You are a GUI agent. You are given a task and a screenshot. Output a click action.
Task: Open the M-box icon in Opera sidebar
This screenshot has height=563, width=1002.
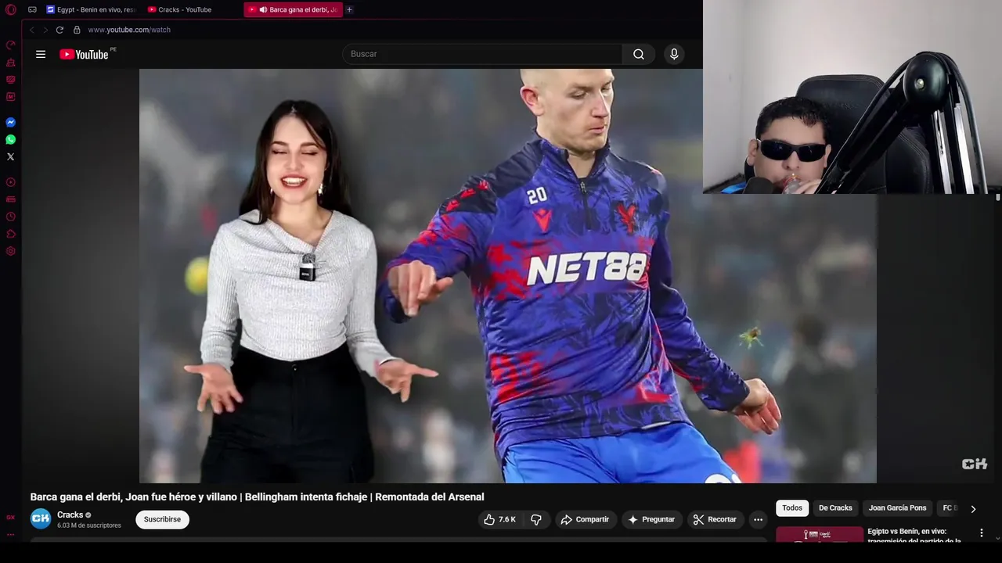coord(10,97)
